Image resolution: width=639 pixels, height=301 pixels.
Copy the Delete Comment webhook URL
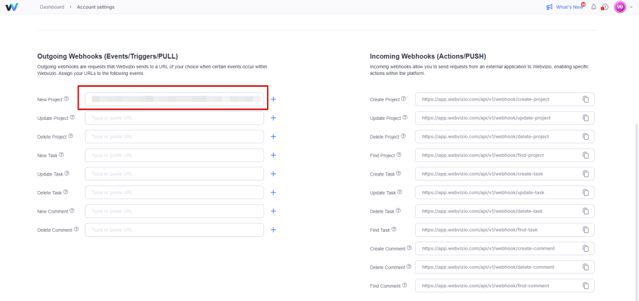(x=585, y=267)
